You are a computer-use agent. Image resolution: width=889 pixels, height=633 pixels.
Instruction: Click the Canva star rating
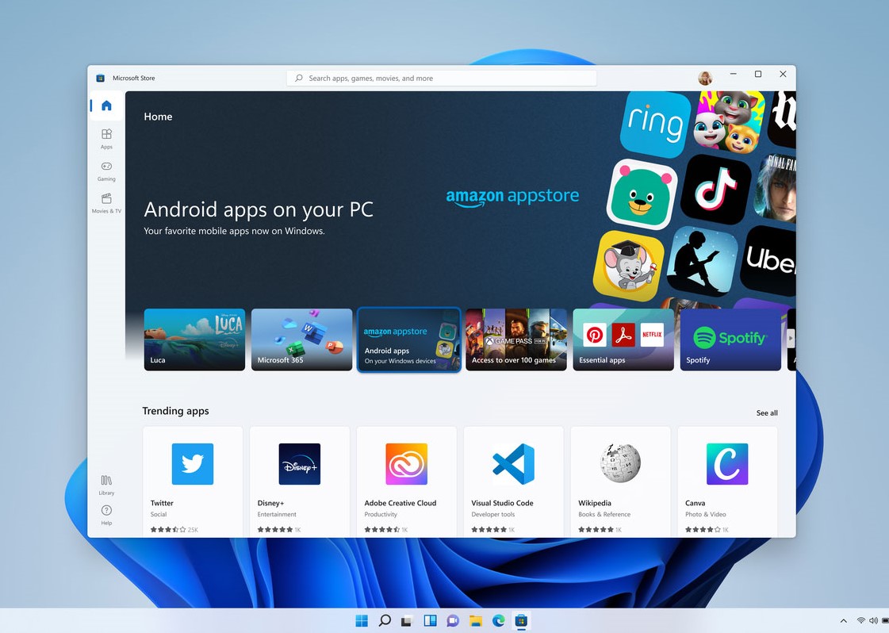703,530
